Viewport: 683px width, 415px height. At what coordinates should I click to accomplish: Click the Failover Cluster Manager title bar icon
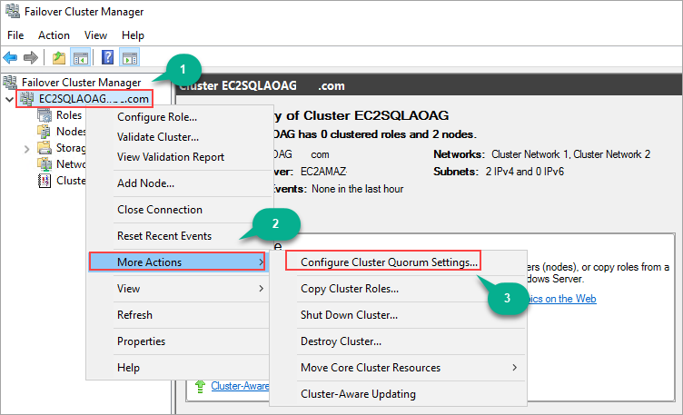tap(13, 11)
